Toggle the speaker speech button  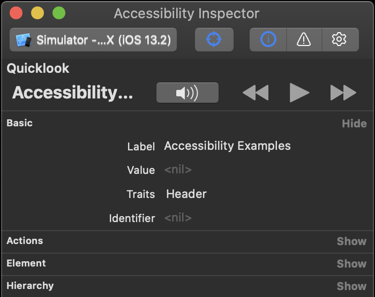click(x=187, y=93)
